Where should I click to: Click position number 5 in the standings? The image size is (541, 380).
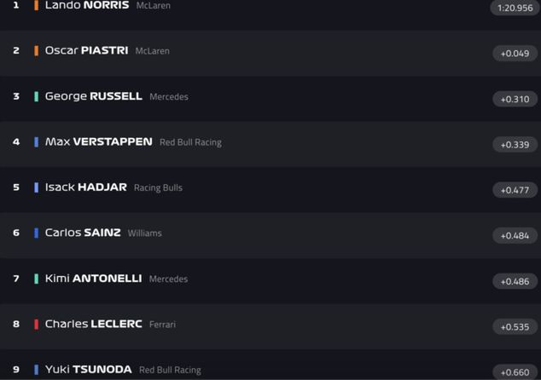15,187
